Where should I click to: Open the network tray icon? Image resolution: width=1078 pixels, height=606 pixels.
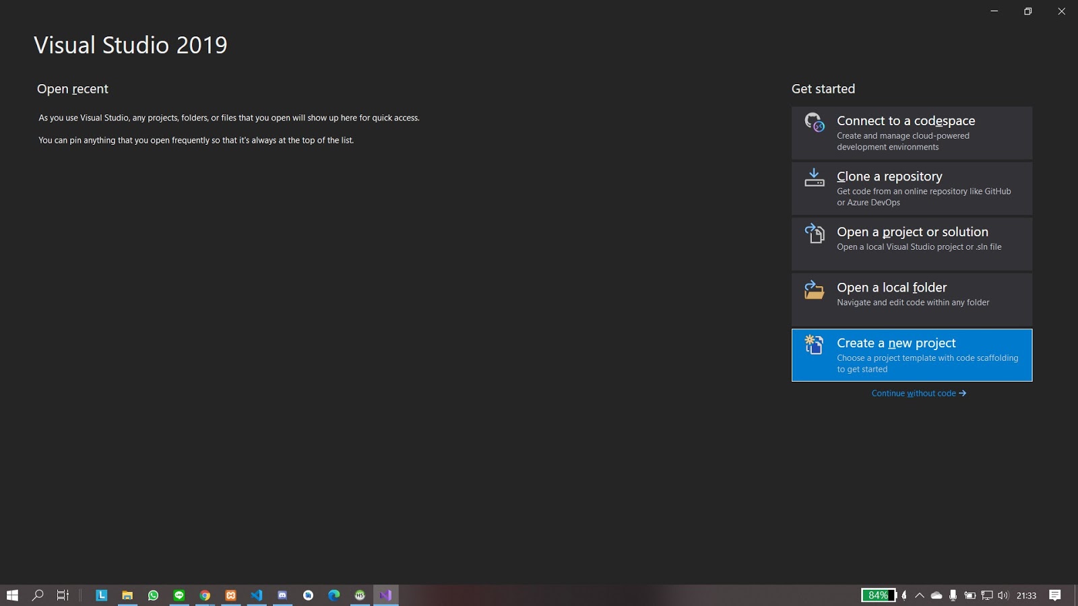coord(987,595)
